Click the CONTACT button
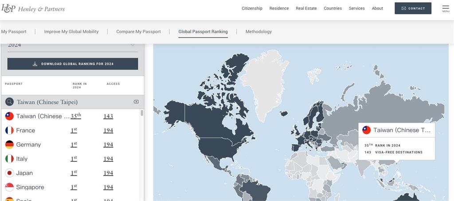This screenshot has width=454, height=201. 413,8
